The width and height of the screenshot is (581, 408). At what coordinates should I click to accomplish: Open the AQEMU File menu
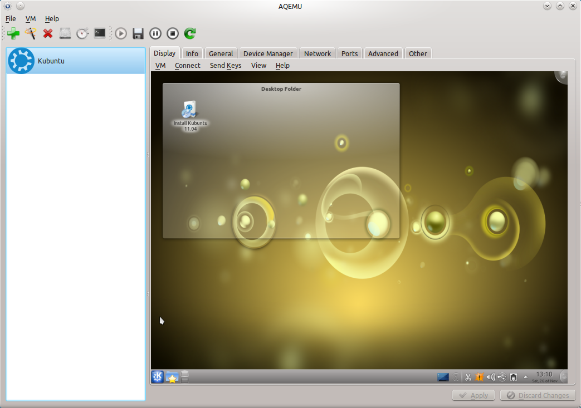pos(11,18)
